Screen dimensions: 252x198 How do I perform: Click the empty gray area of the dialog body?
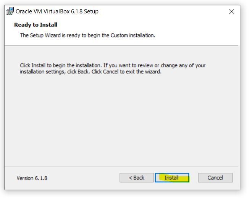(122, 122)
